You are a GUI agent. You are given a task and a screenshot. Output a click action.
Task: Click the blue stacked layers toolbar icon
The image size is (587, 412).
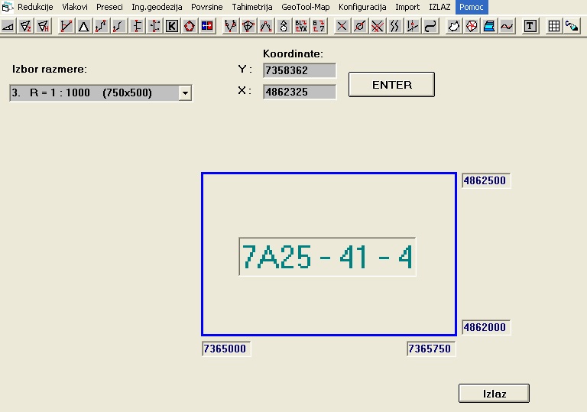tap(489, 26)
